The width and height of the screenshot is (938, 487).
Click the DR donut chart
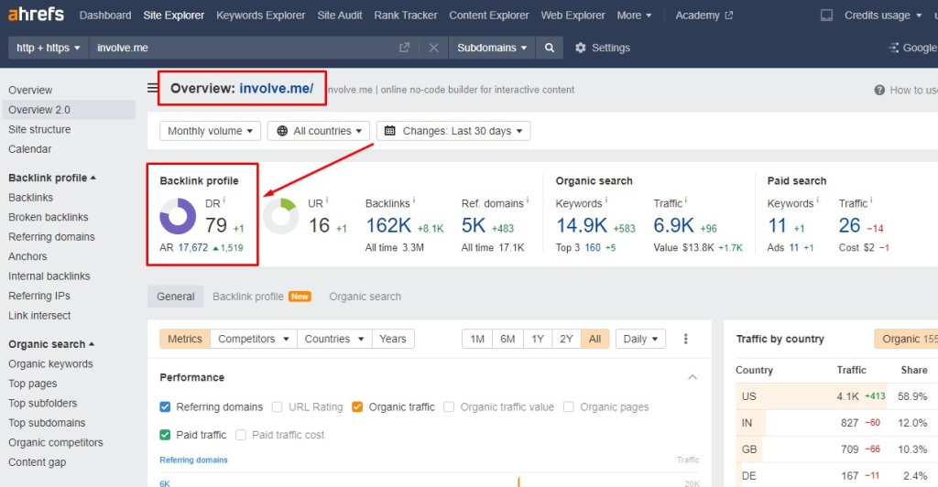178,216
